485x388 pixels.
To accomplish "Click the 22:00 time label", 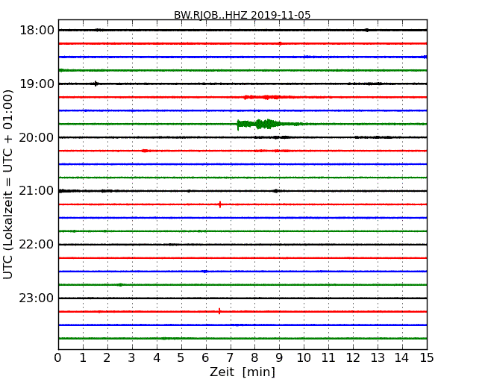I will (x=37, y=245).
